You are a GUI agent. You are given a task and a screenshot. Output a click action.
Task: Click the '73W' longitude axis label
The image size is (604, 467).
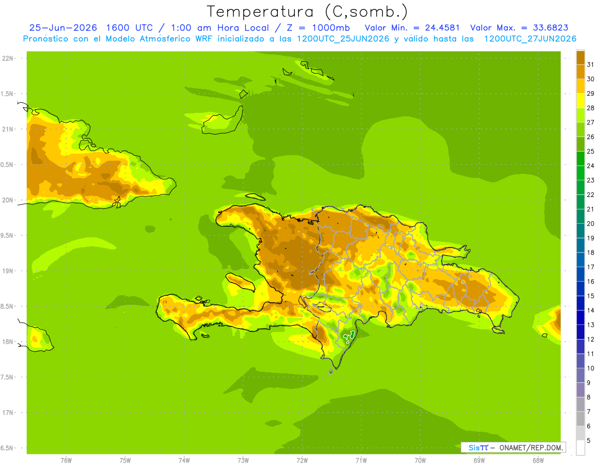pos(243,460)
